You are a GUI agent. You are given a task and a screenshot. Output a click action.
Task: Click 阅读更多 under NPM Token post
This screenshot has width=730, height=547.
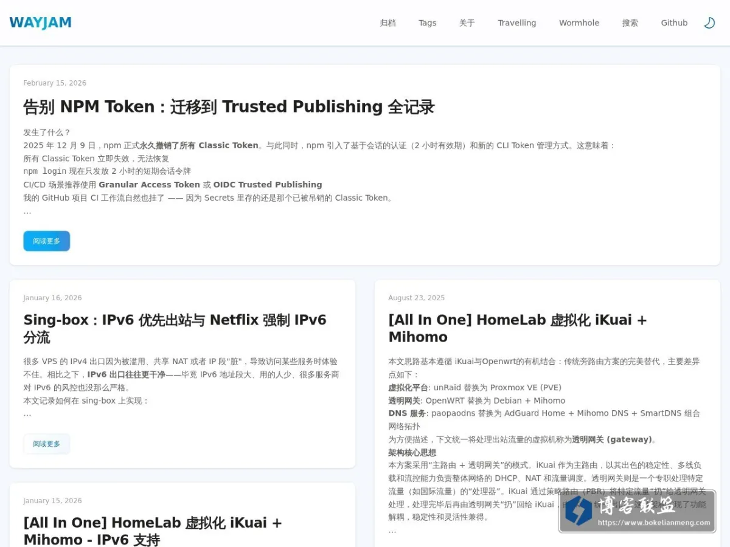click(47, 241)
